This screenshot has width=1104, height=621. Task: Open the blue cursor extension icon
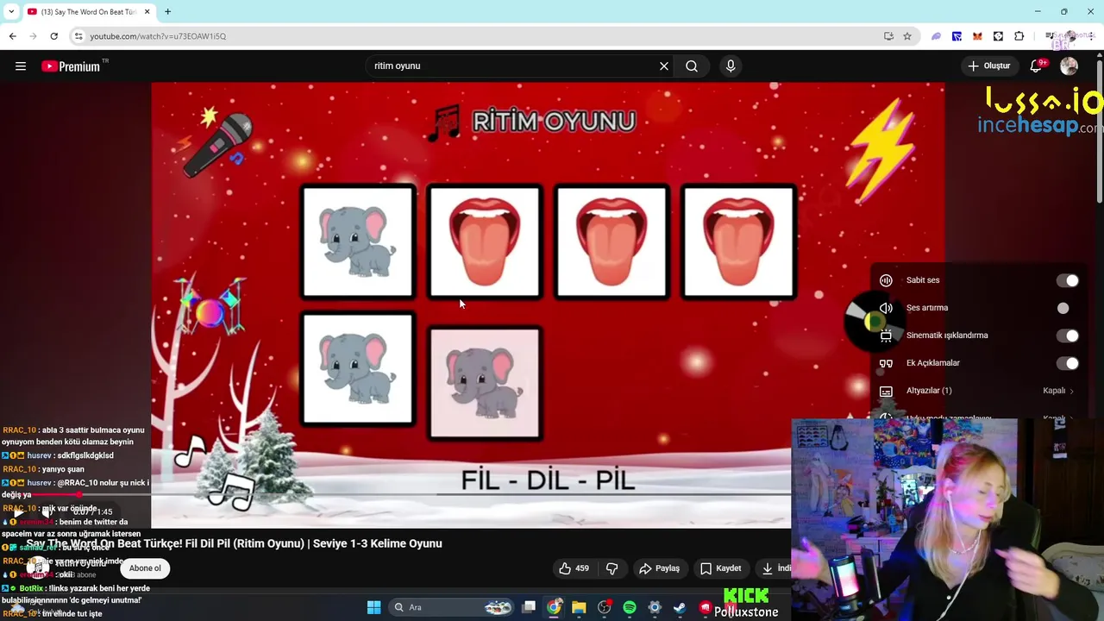click(957, 36)
